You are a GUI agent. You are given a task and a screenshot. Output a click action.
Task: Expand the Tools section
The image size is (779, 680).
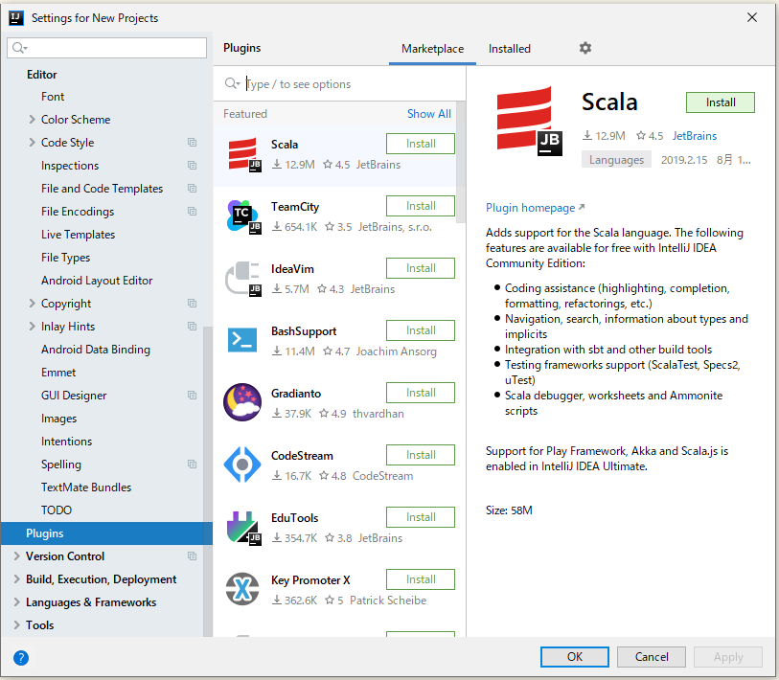17,624
